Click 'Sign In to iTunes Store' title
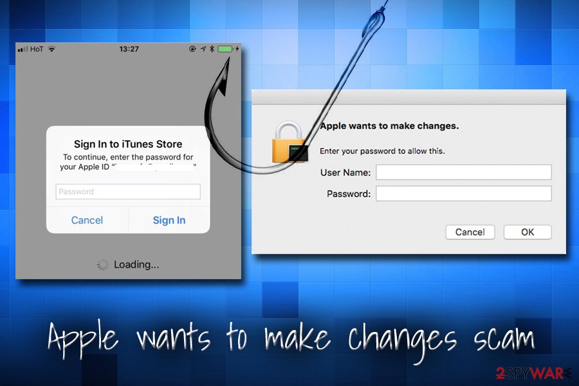Viewport: 579px width, 386px height. pos(128,144)
